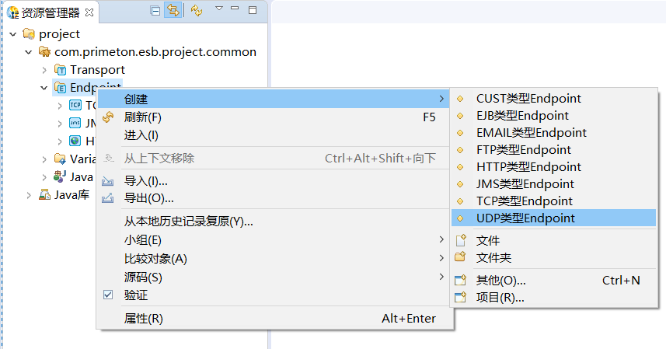
Task: Click the 项目(R) project icon
Action: pos(460,297)
